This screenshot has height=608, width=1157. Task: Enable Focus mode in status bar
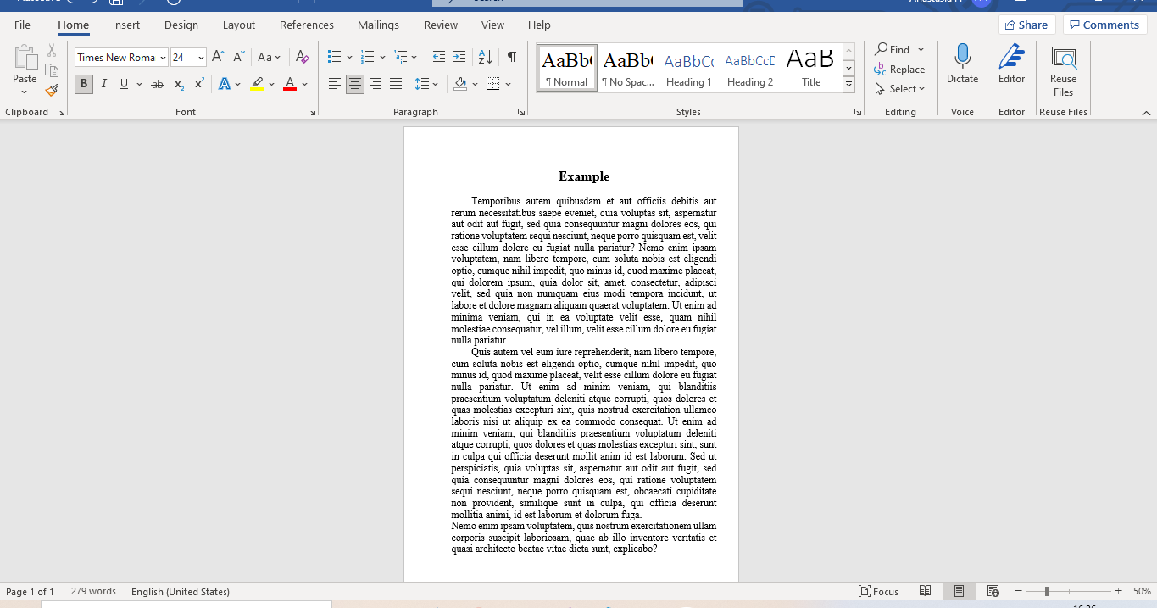pos(880,591)
